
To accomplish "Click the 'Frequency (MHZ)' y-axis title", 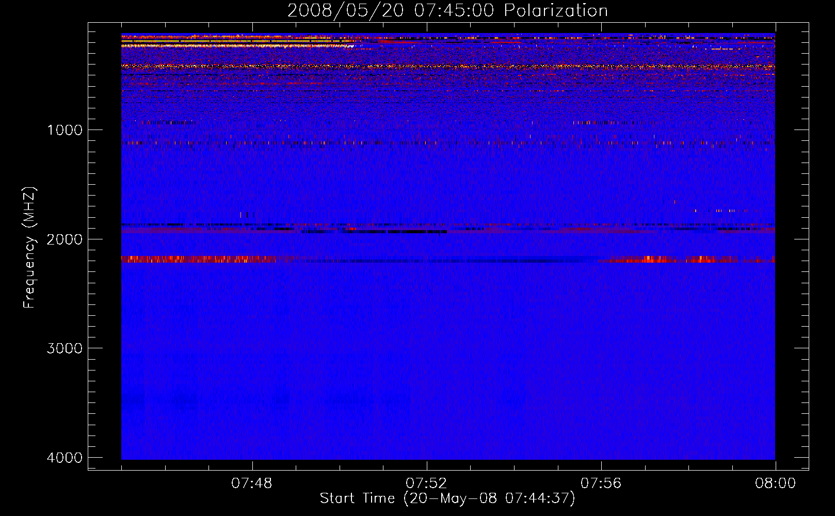I will pyautogui.click(x=29, y=248).
